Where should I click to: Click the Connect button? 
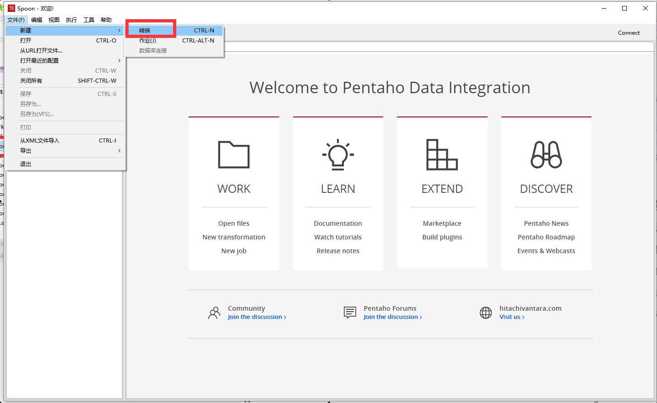point(629,32)
